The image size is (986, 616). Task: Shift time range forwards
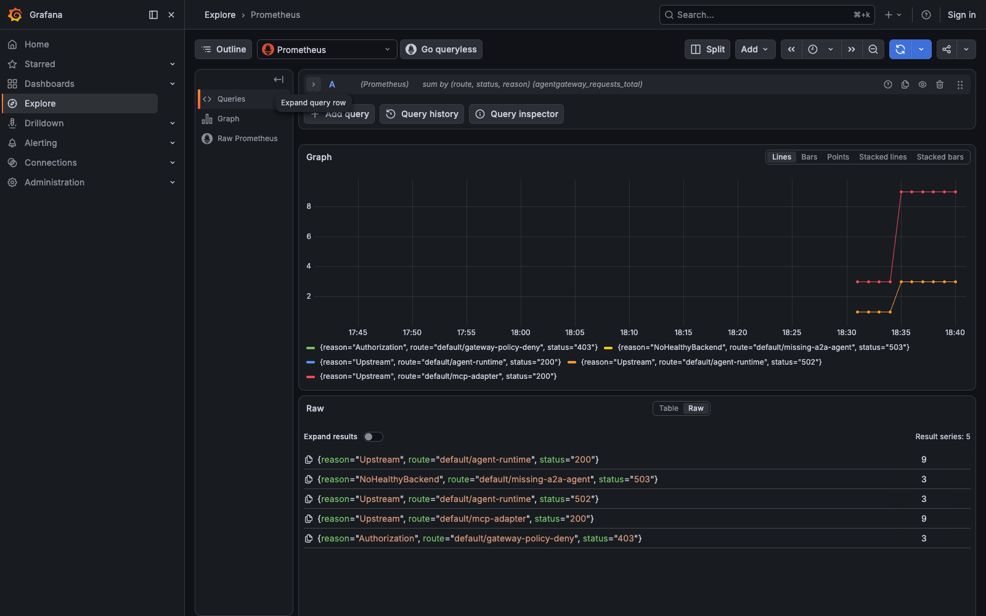(852, 49)
